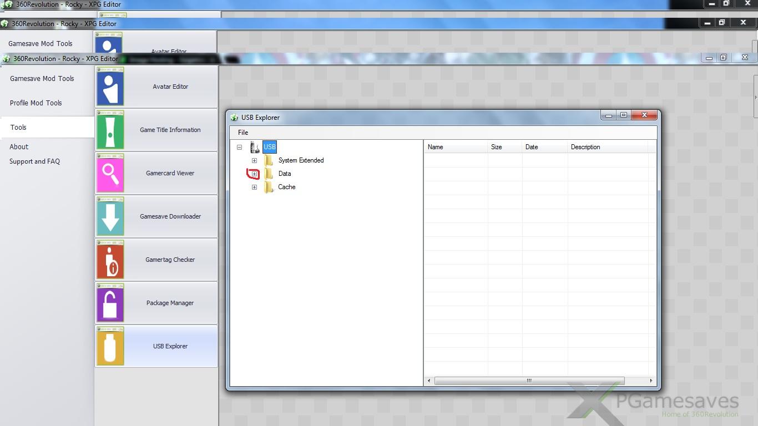Open the Support and FAQ link
The width and height of the screenshot is (758, 426).
tap(34, 161)
